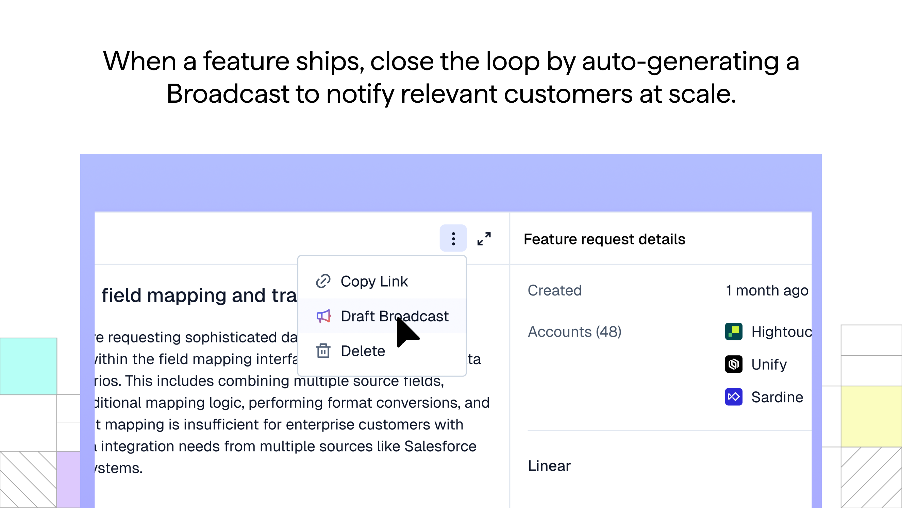Screen dimensions: 902x508
Task: Choose Delete from the context menu
Action: 363,351
